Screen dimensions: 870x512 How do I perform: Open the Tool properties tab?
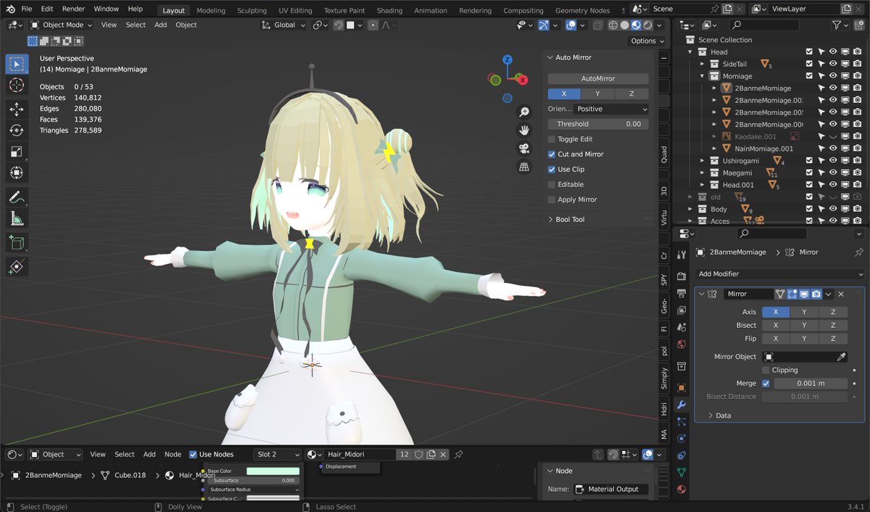pos(681,255)
